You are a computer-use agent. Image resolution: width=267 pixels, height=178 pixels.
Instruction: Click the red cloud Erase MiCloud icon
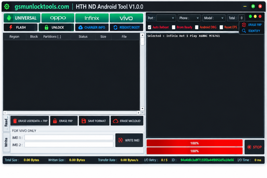(x=116, y=121)
